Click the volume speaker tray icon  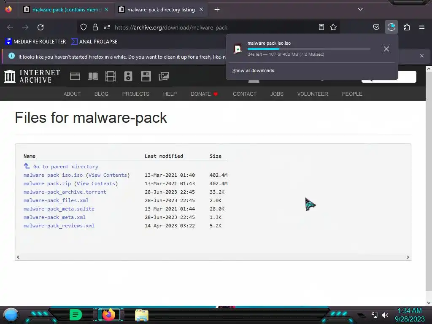tap(385, 315)
